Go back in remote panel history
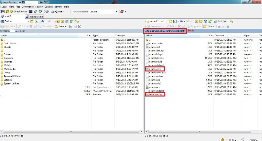 click(x=181, y=21)
